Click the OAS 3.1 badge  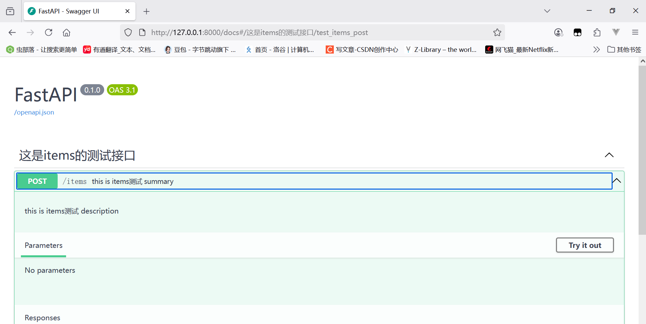[x=122, y=90]
